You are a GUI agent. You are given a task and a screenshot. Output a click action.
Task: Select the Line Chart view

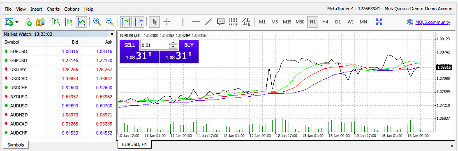coord(81,22)
